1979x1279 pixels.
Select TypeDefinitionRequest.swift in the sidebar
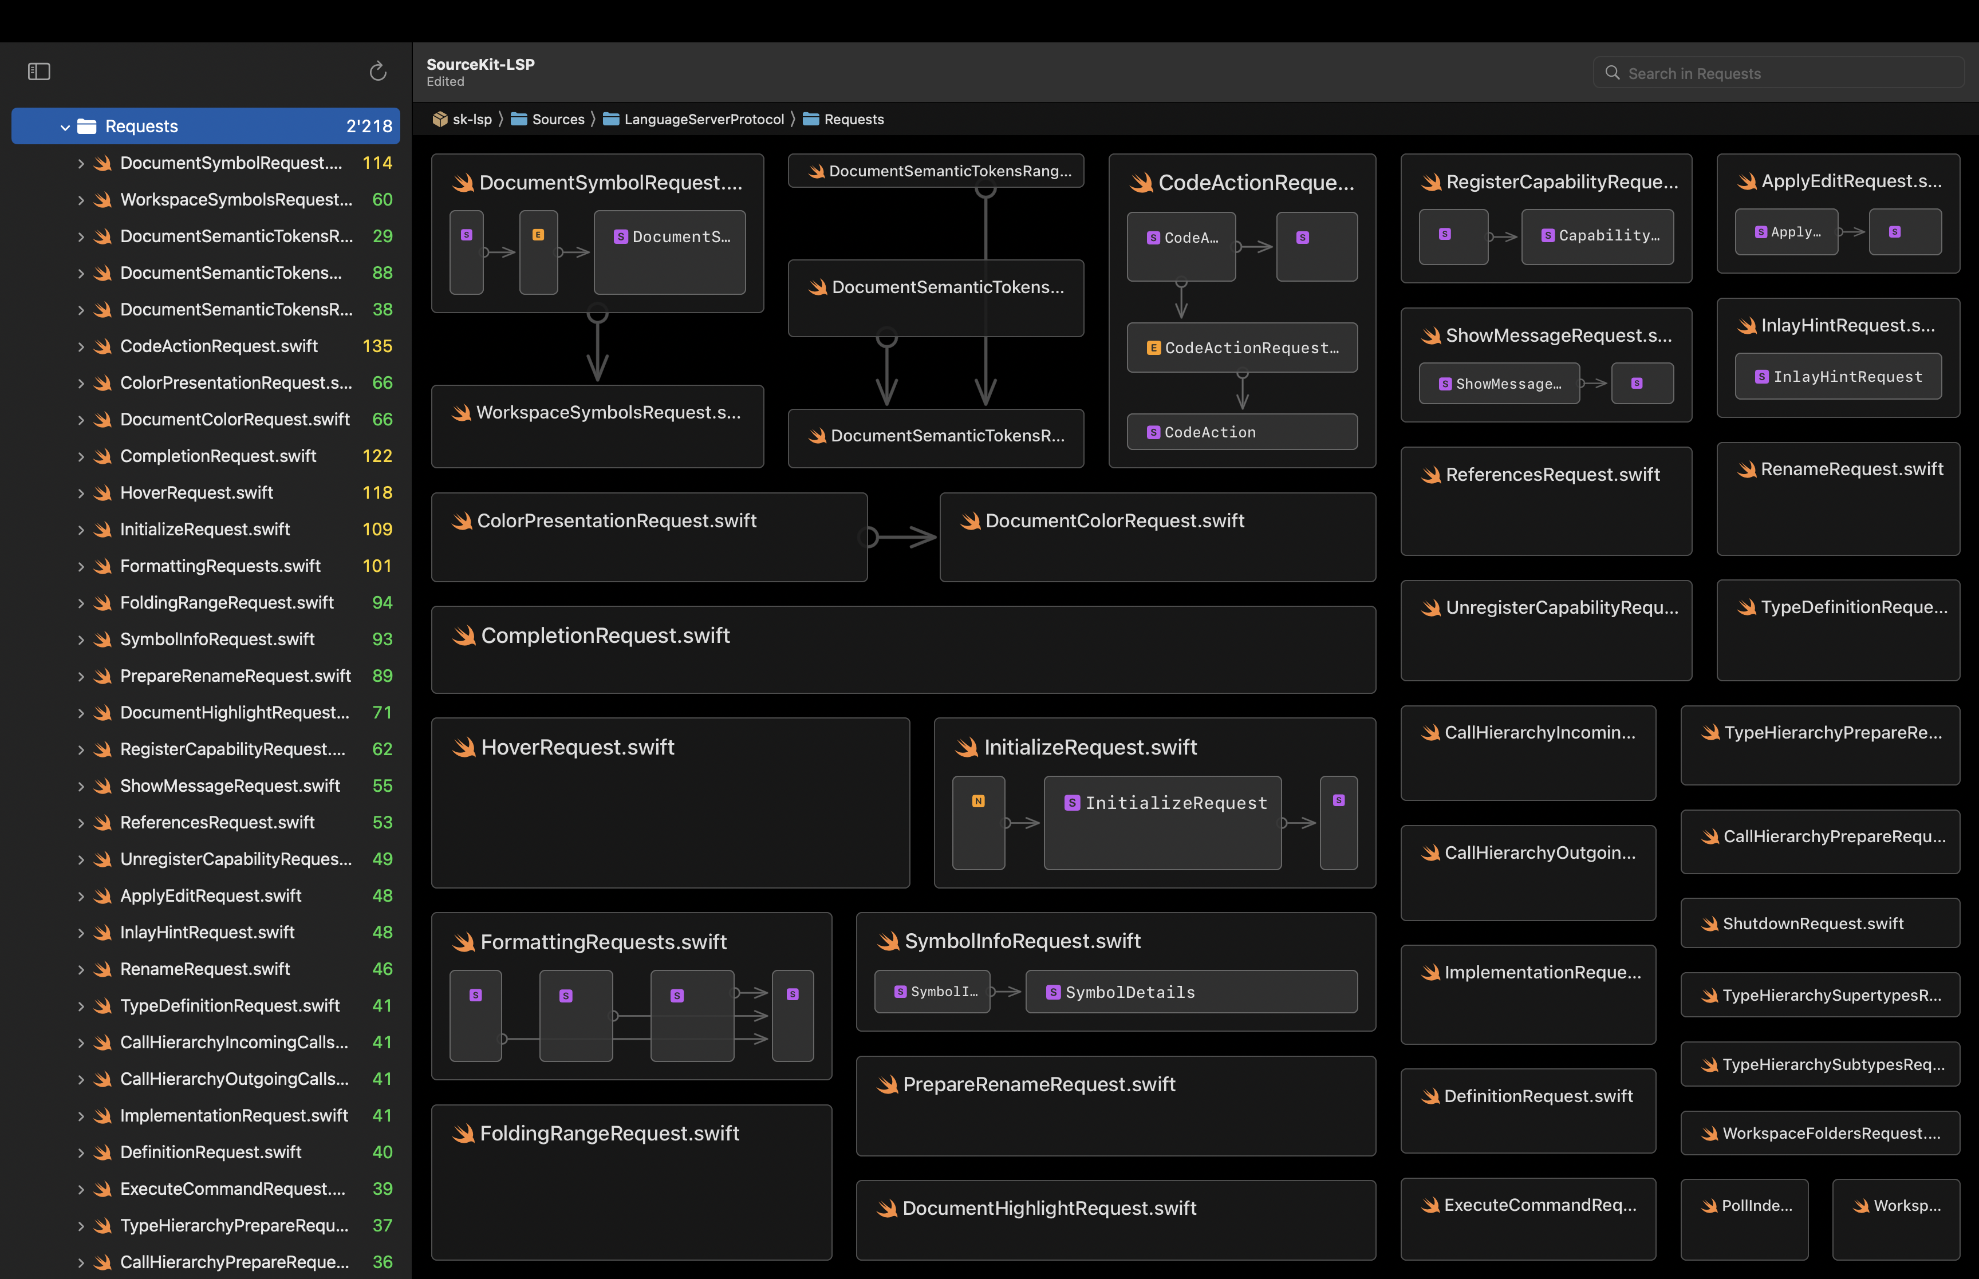tap(206, 1006)
